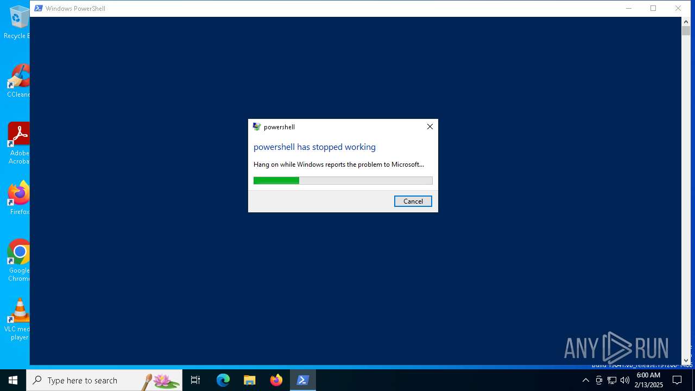695x391 pixels.
Task: Click the 'Hang on while Windows reports' message
Action: [339, 165]
